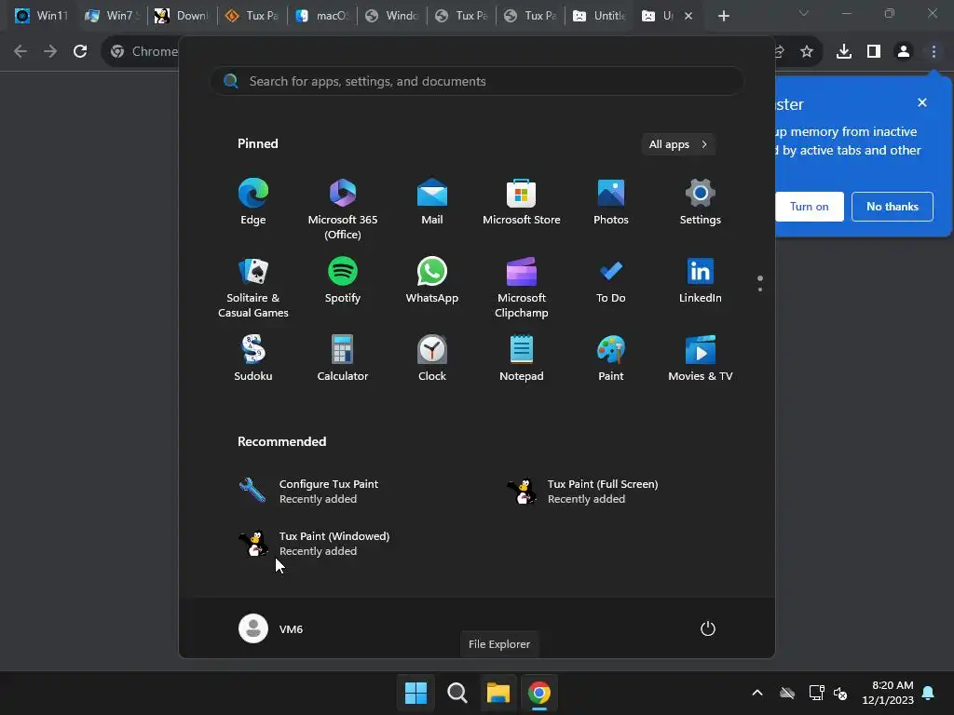This screenshot has height=715, width=954.
Task: Switch to the Win7 Chrome tab
Action: (112, 16)
